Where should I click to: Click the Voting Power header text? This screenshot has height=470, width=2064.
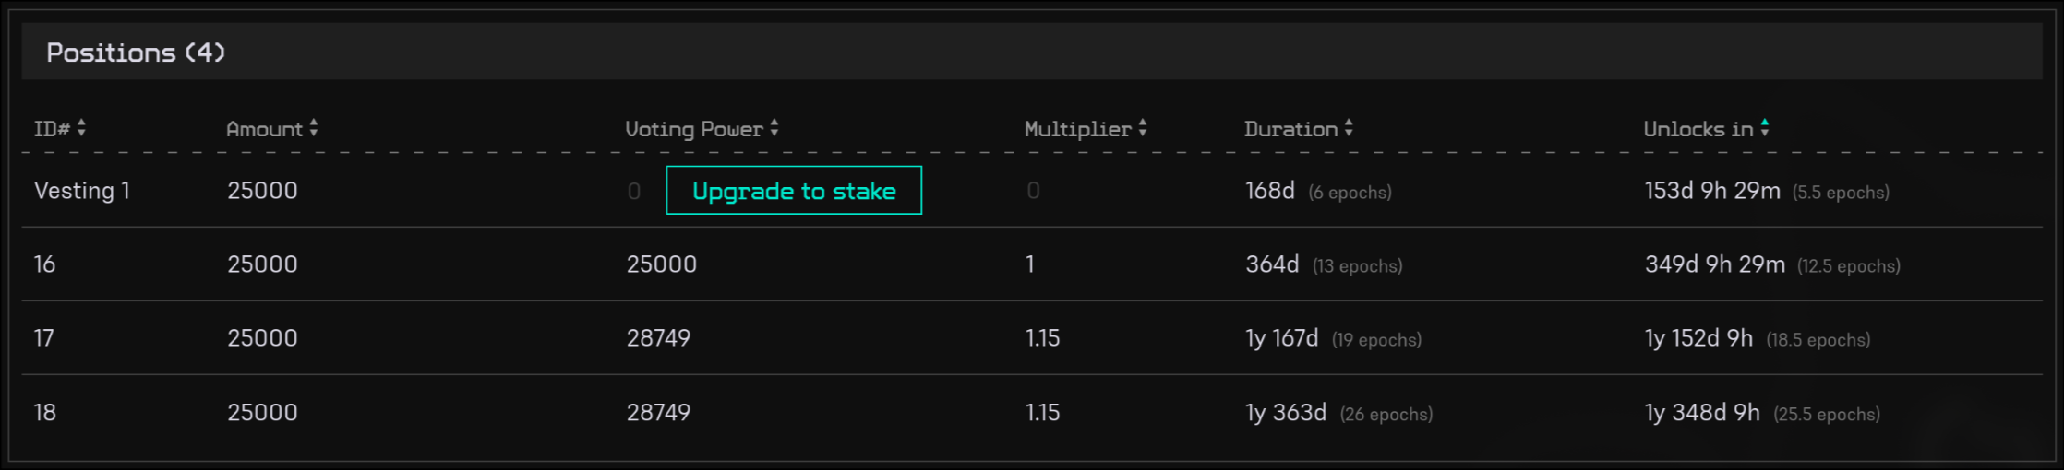(x=694, y=129)
